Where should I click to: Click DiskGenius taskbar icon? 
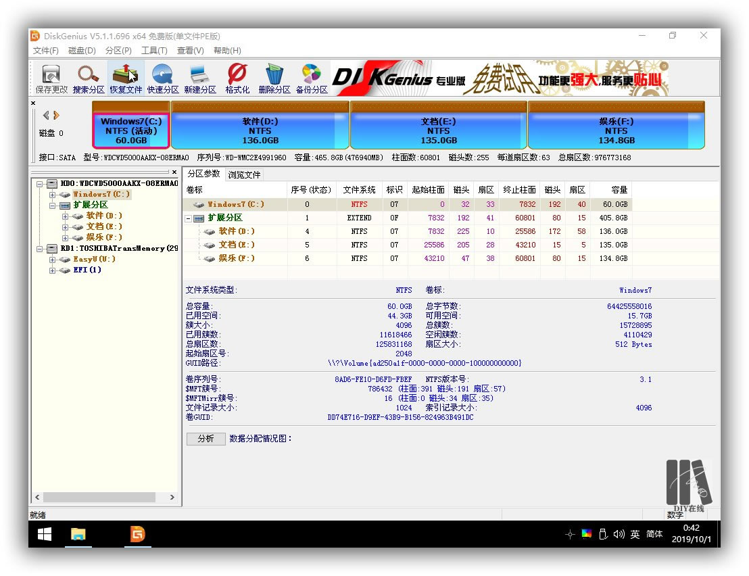[138, 534]
